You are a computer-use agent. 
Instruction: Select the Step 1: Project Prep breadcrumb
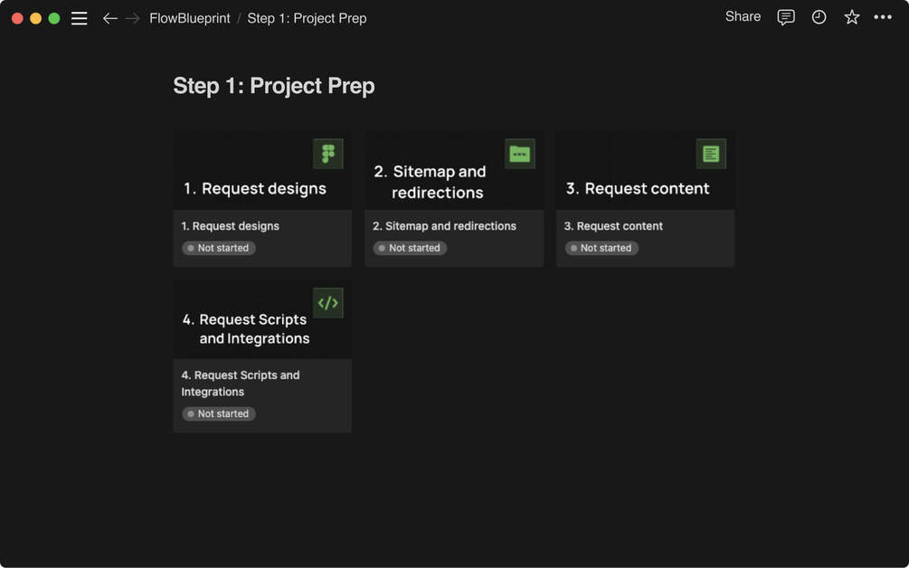(307, 18)
